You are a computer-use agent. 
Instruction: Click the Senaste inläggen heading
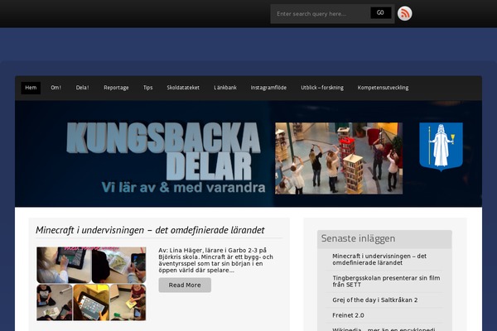[x=358, y=238]
